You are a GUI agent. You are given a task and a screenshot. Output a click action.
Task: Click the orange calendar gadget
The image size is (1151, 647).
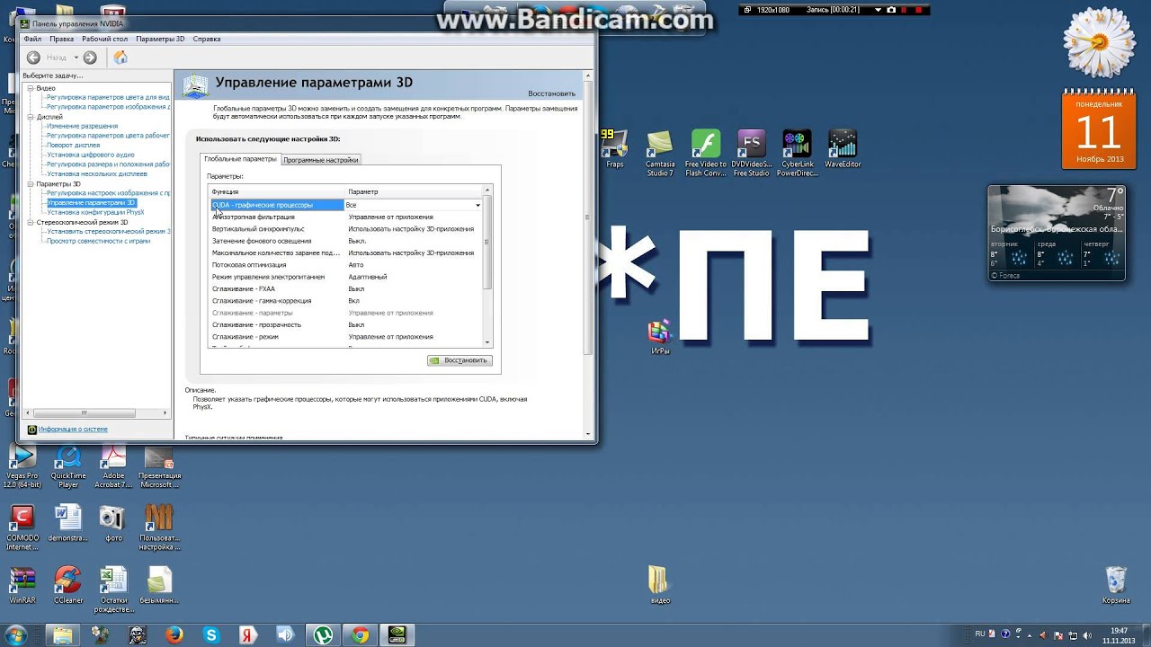click(x=1099, y=129)
